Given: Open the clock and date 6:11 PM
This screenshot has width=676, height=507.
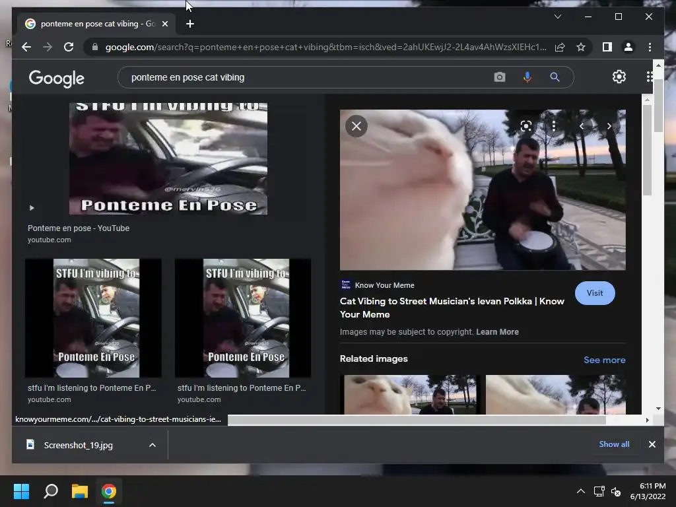Looking at the screenshot, I should pyautogui.click(x=648, y=491).
